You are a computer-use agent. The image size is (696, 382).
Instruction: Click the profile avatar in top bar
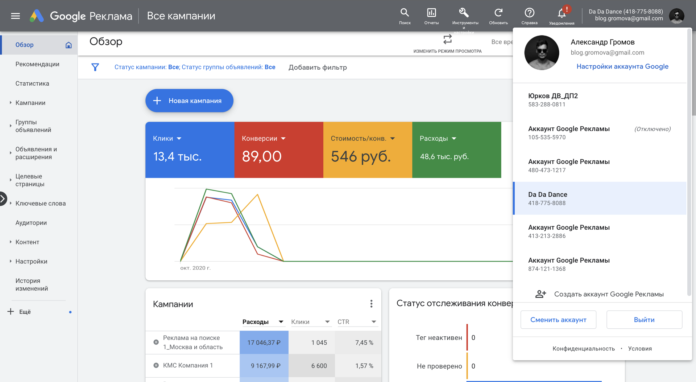point(676,15)
